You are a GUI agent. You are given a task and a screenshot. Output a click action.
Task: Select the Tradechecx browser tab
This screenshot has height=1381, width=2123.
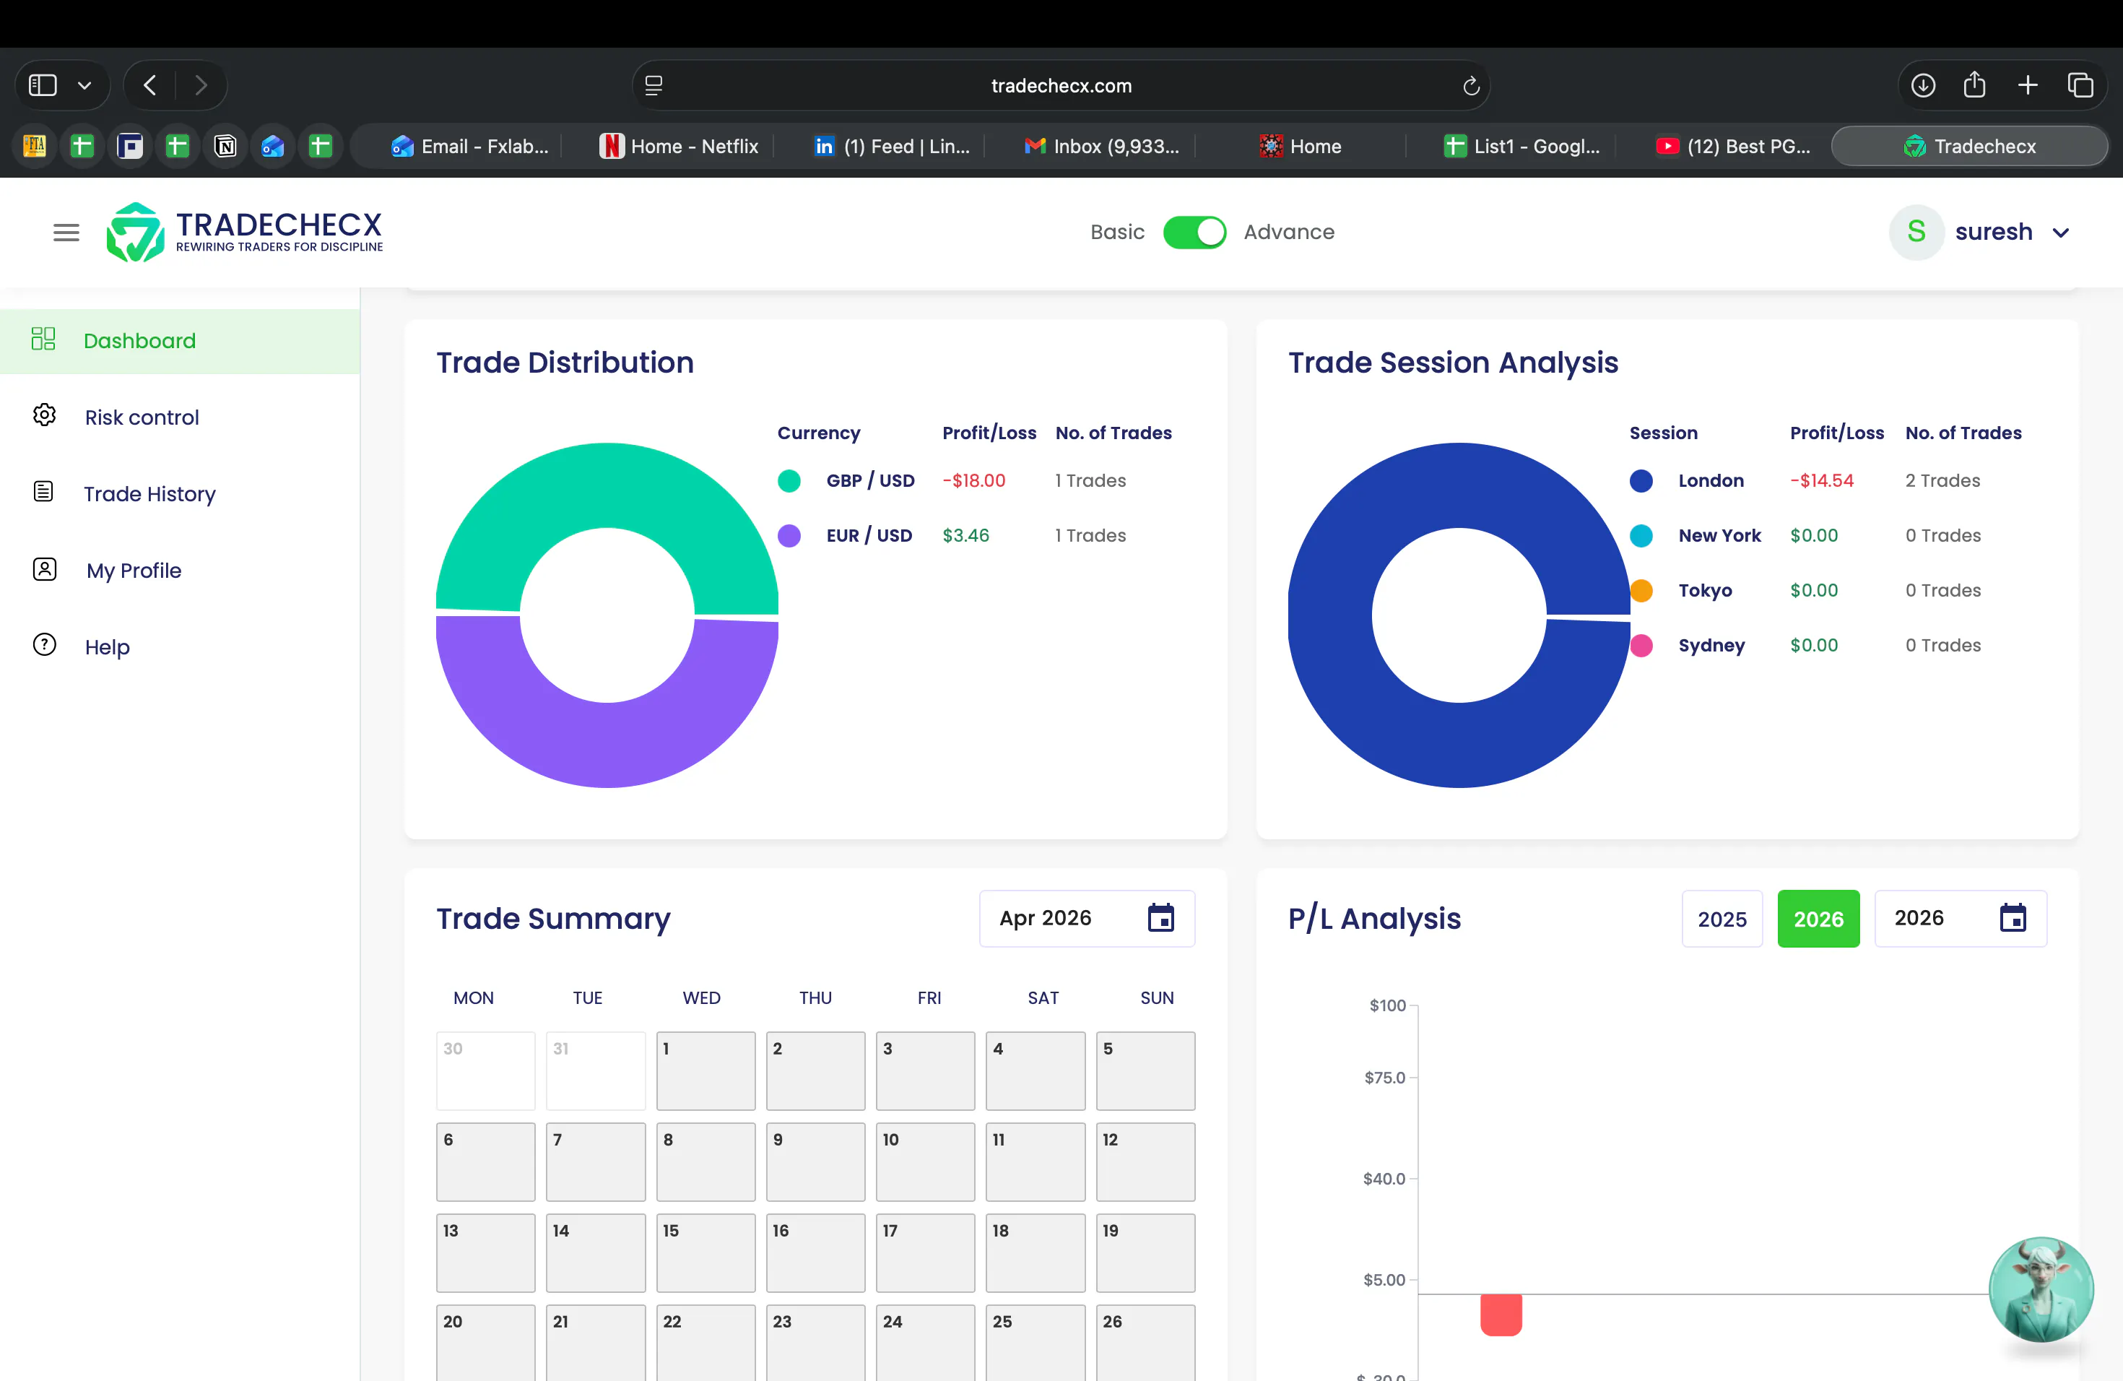point(1970,147)
